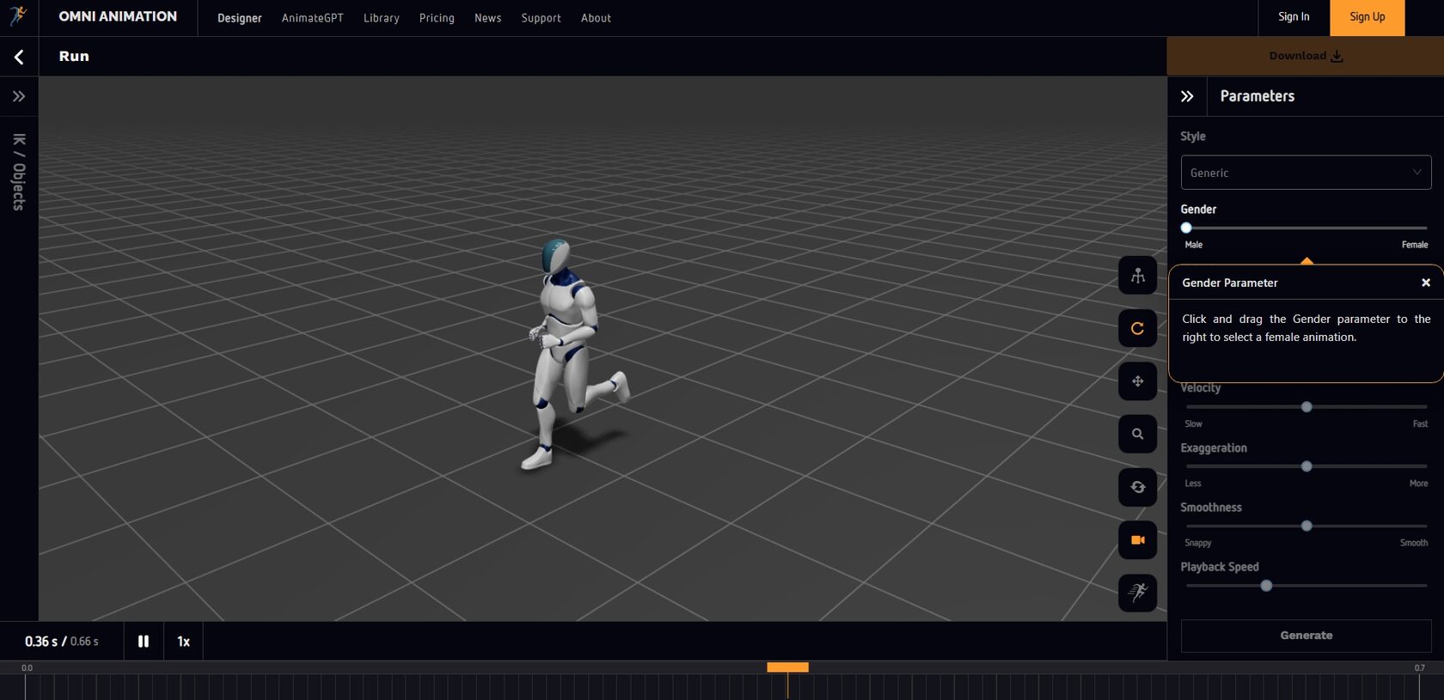The width and height of the screenshot is (1444, 700).
Task: Click the orange Sign Up button
Action: pos(1367,17)
